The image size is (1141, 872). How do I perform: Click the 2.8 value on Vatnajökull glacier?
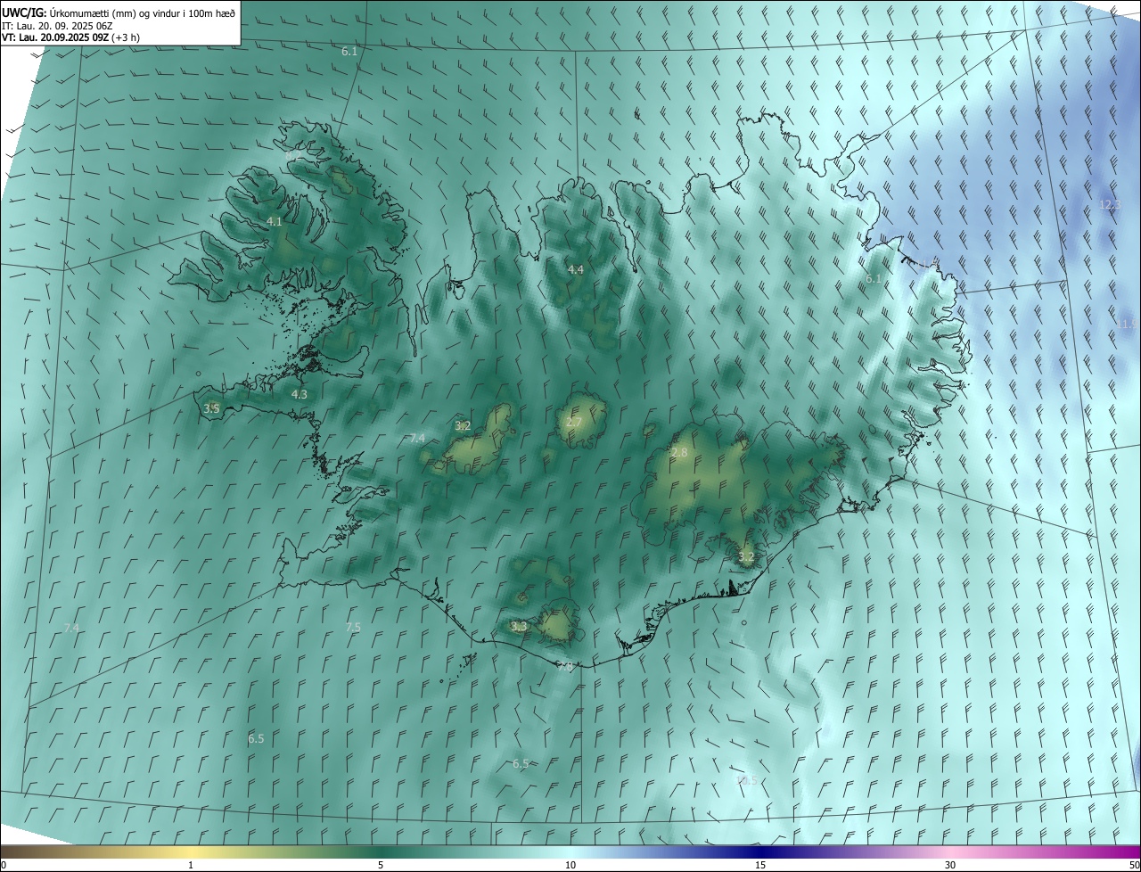point(679,453)
